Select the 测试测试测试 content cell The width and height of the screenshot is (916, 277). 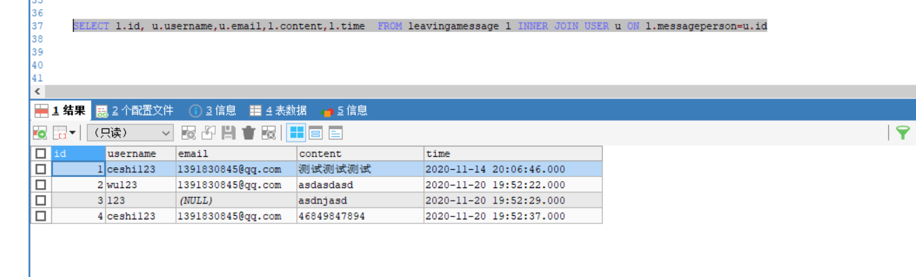pyautogui.click(x=361, y=169)
